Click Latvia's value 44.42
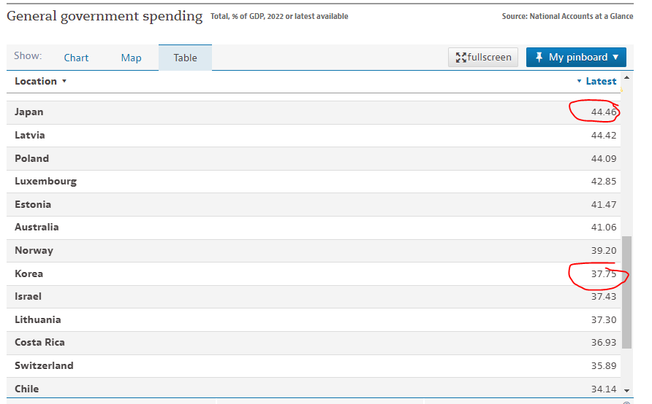 pos(603,135)
